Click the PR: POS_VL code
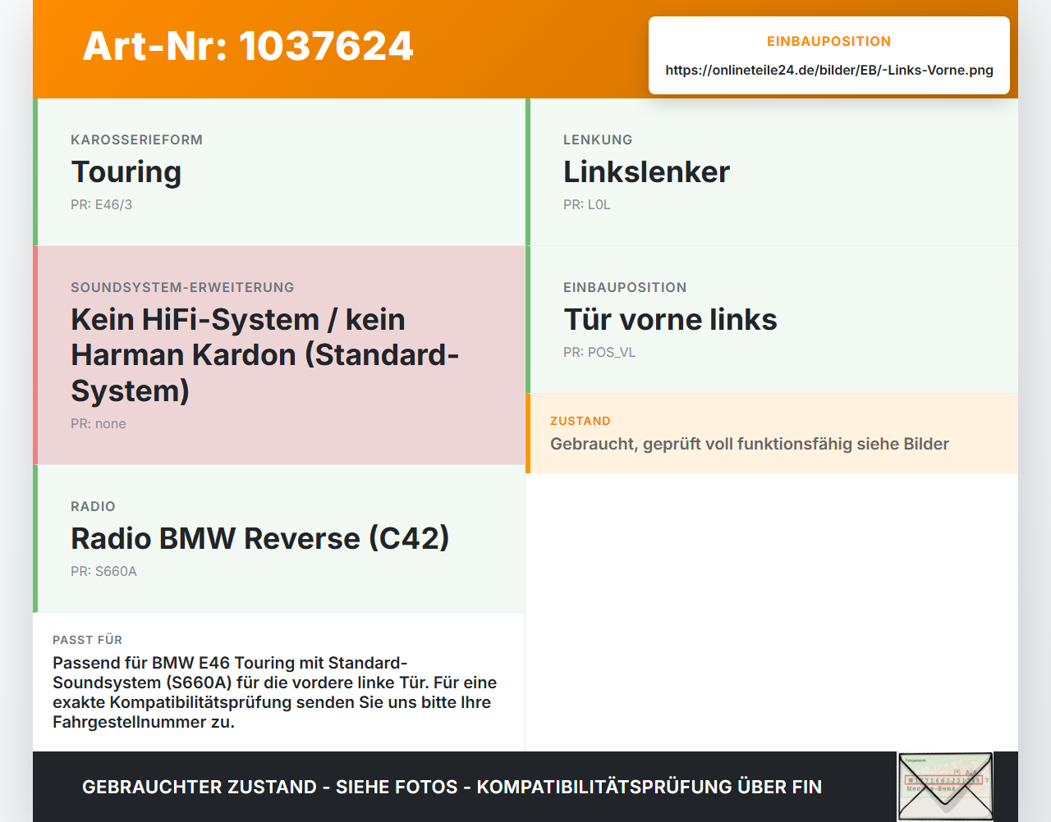This screenshot has height=822, width=1051. (599, 352)
